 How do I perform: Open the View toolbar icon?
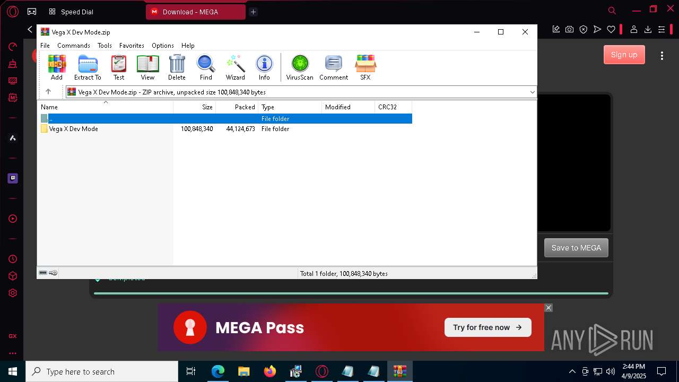[147, 67]
